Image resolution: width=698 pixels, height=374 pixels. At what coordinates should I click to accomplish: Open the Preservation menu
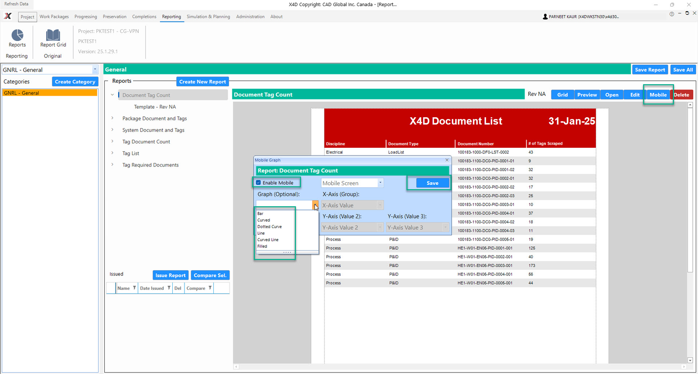[x=115, y=17]
